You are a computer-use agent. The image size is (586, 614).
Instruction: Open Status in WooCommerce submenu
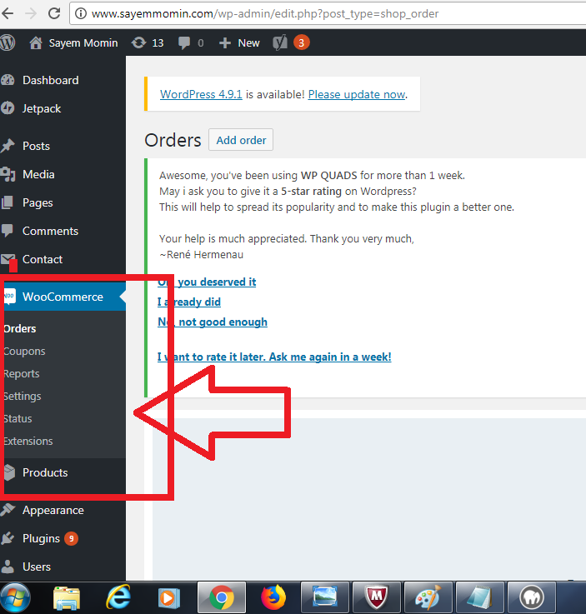[x=18, y=418]
